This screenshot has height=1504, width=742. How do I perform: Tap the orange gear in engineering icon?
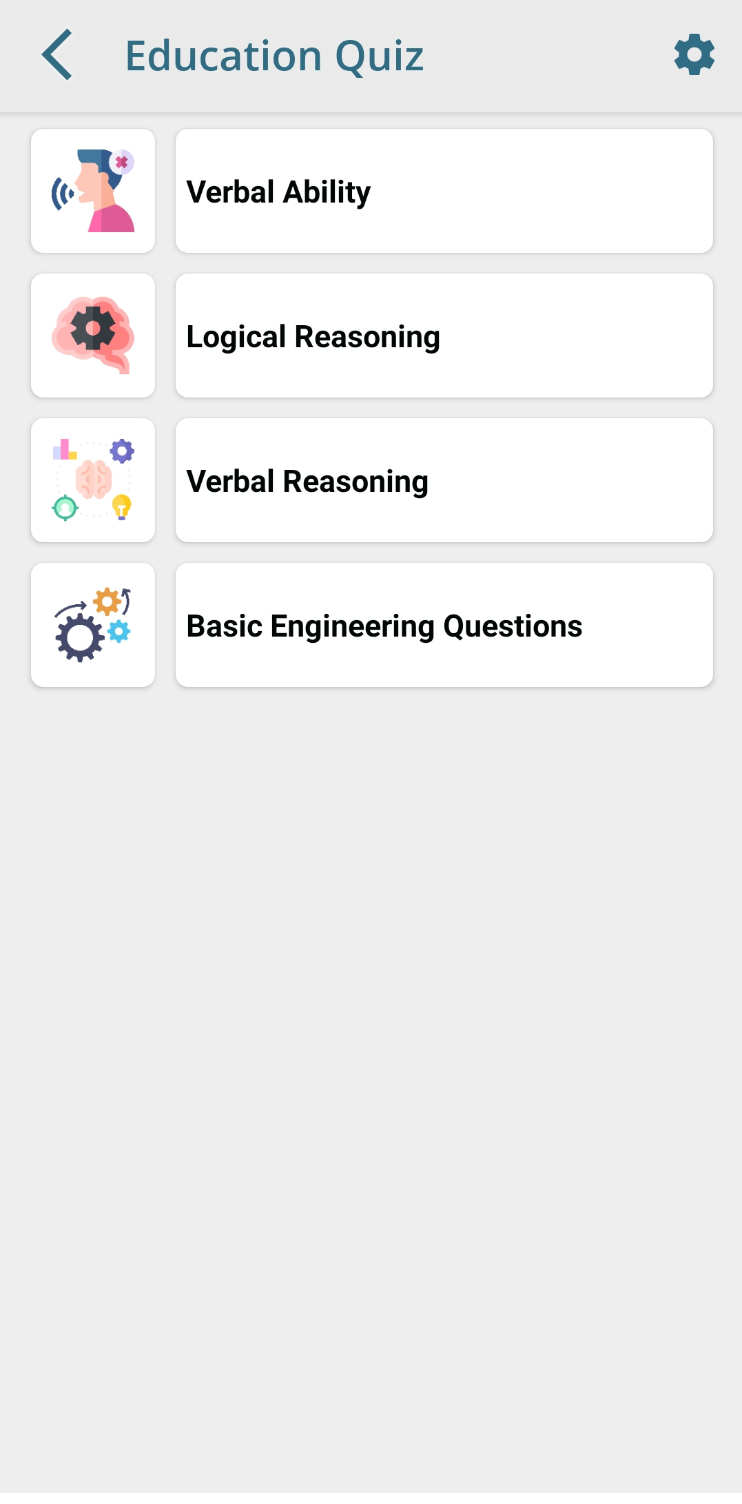[x=107, y=601]
